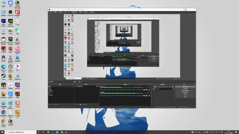239x134 pixels.
Task: Open the Adobe Premiere Pro desktop icon
Action: [x=3, y=23]
